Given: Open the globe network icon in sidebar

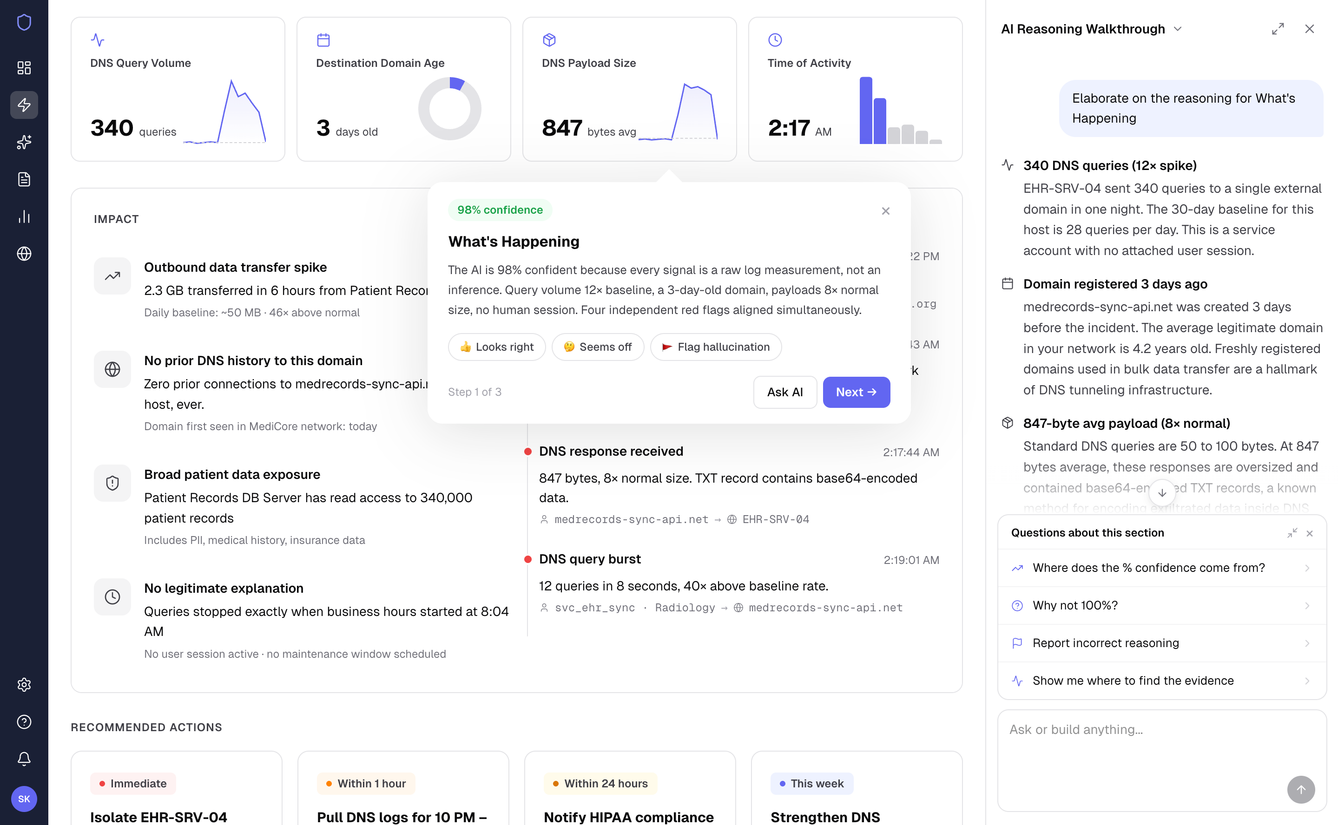Looking at the screenshot, I should click(x=24, y=254).
